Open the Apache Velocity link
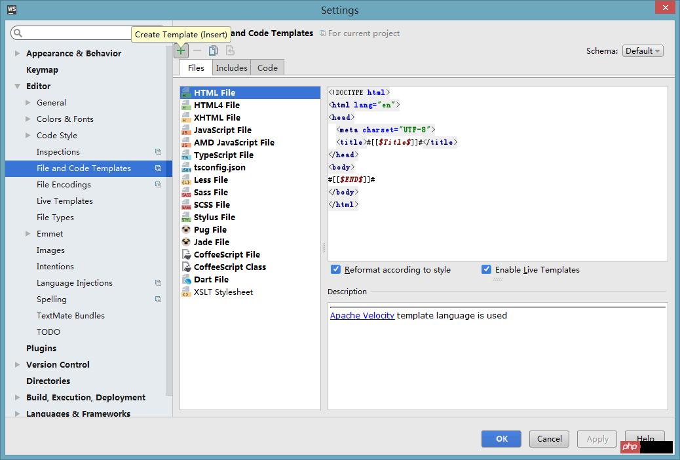Screen dimensions: 680x460 (362, 315)
